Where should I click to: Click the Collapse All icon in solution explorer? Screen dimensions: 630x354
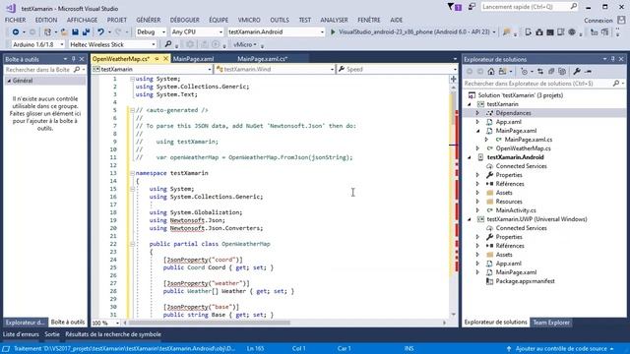click(x=551, y=72)
